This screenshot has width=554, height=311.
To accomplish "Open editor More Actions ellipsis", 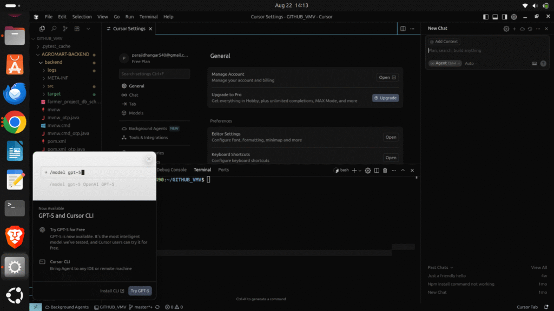I will 412,29.
